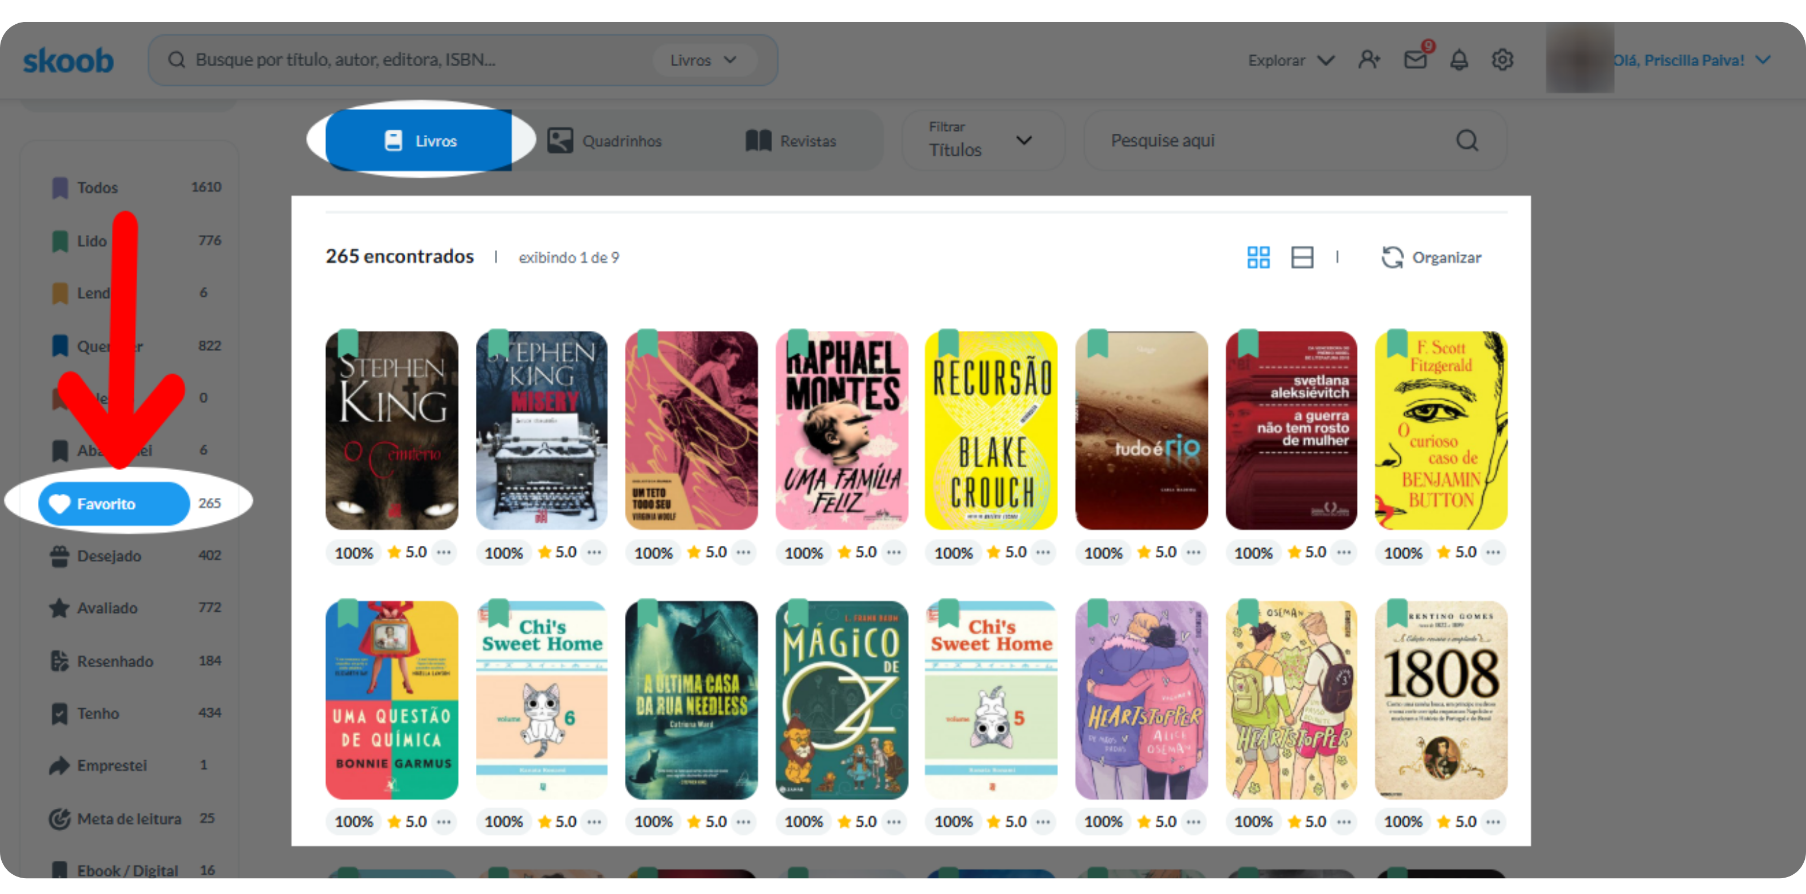Image resolution: width=1806 pixels, height=894 pixels.
Task: Switch to list view layout icon
Action: [x=1302, y=257]
